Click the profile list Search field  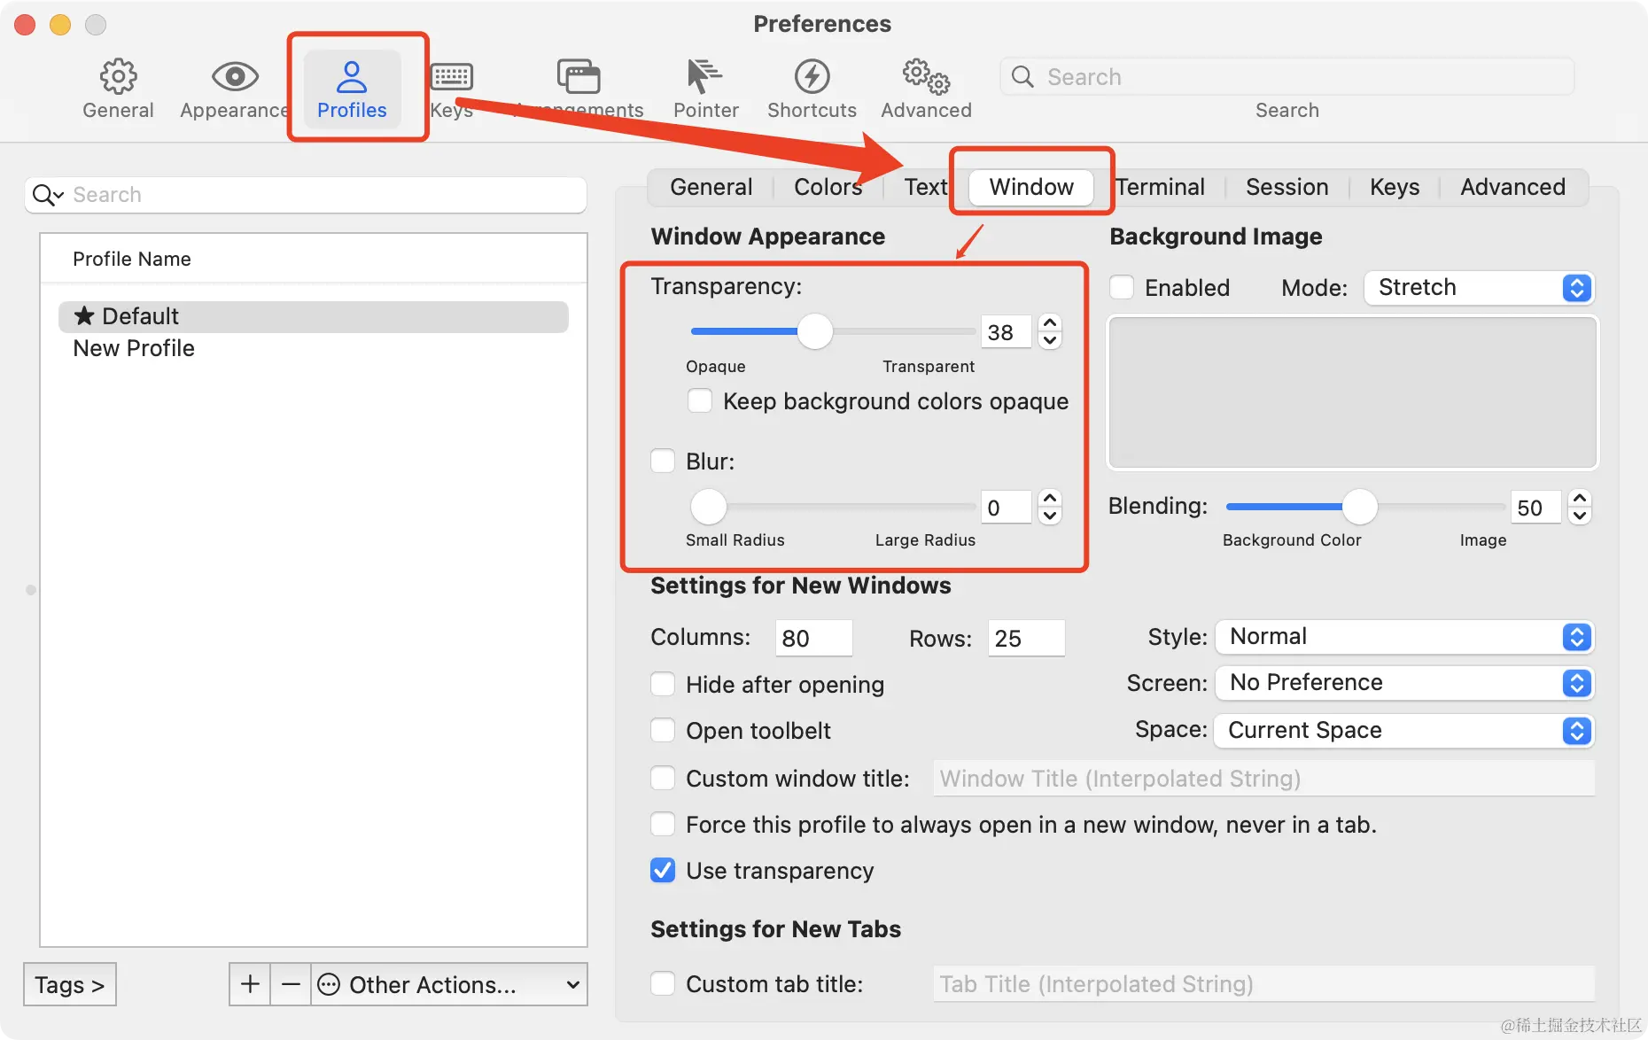click(306, 195)
